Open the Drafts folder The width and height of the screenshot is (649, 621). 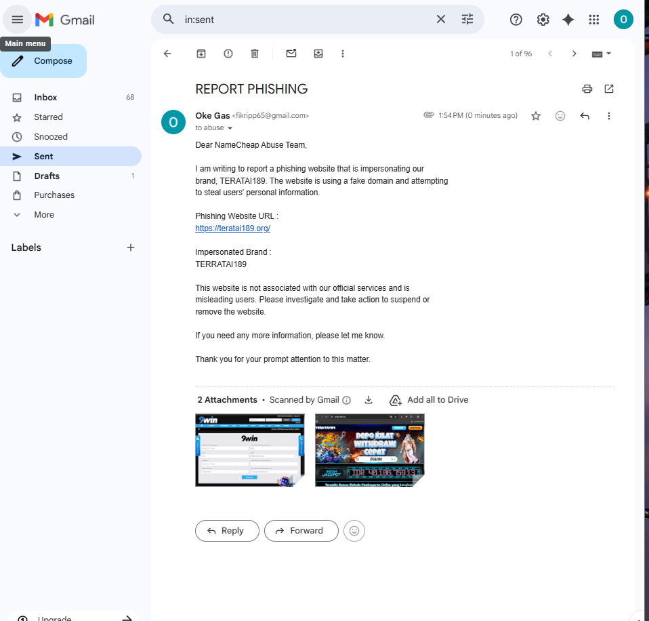point(70,176)
